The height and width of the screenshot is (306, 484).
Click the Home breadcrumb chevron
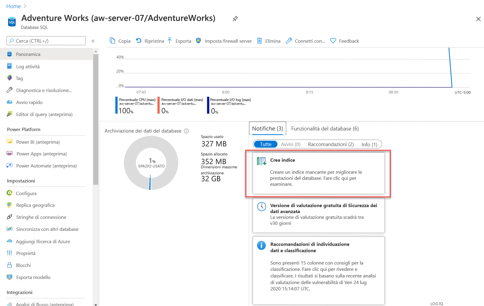[25, 6]
